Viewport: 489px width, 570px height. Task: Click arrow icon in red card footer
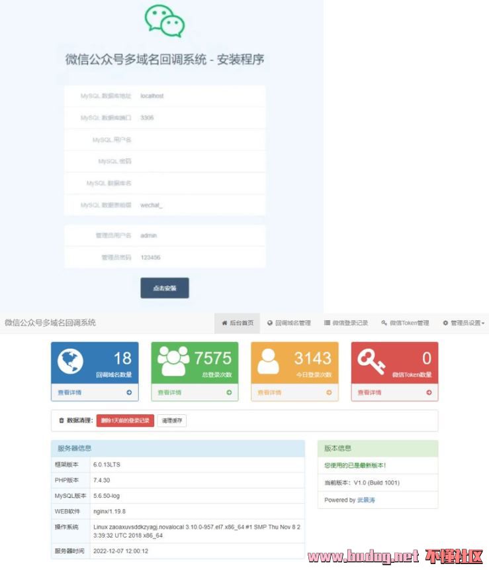click(429, 392)
